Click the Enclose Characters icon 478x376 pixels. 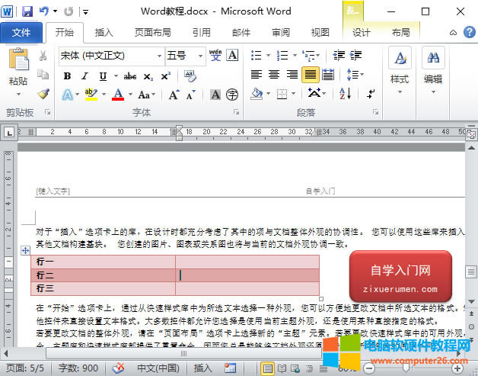[232, 95]
